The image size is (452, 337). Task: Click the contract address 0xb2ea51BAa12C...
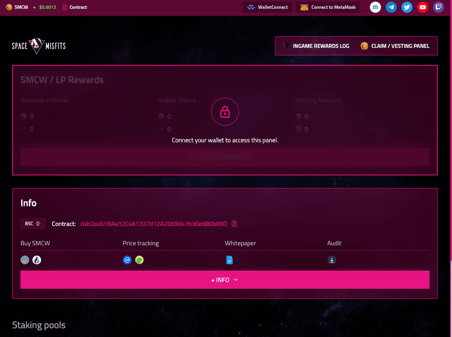(154, 224)
